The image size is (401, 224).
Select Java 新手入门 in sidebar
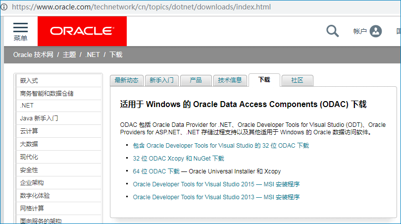tap(58, 118)
